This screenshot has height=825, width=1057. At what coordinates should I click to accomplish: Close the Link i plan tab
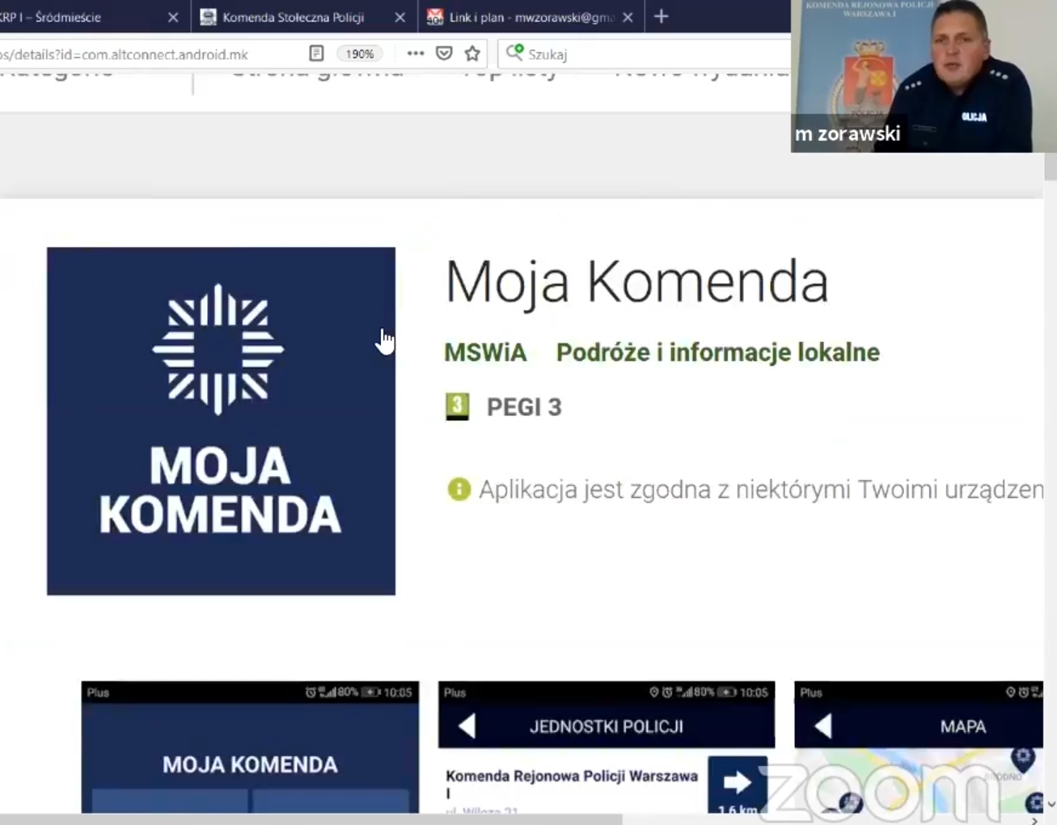tap(628, 17)
